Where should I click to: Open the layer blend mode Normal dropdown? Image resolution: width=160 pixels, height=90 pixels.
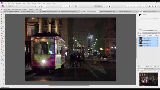pos(152,35)
